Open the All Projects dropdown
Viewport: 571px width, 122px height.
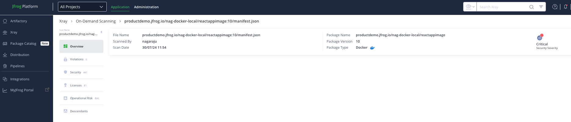point(82,7)
